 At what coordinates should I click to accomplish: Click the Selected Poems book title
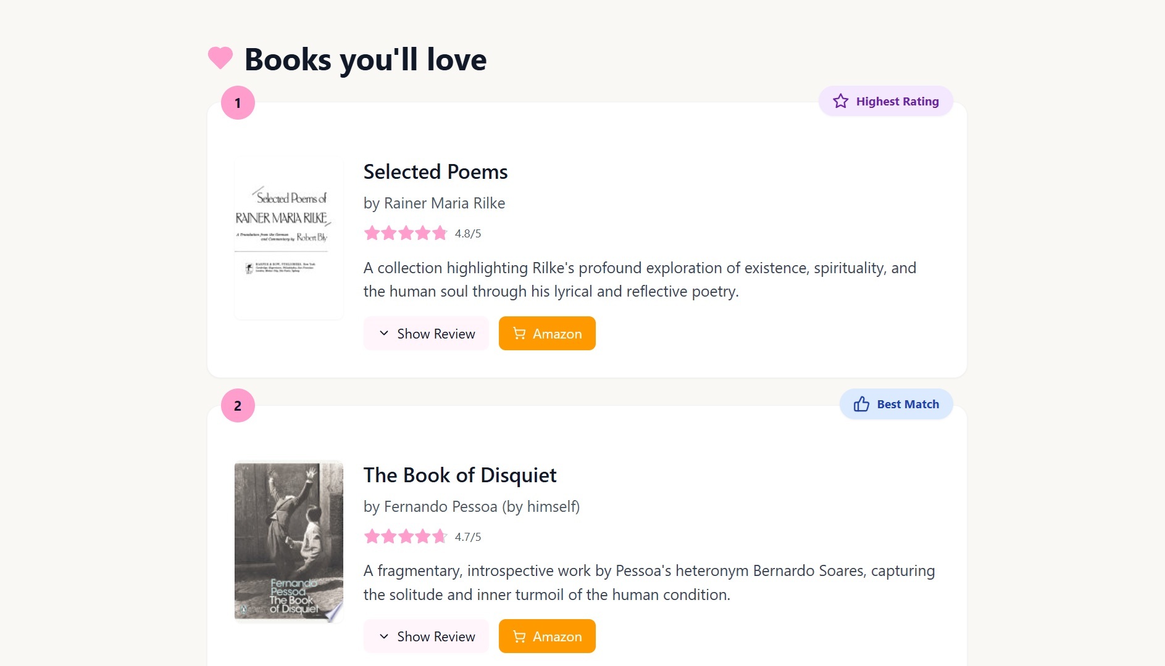(435, 171)
